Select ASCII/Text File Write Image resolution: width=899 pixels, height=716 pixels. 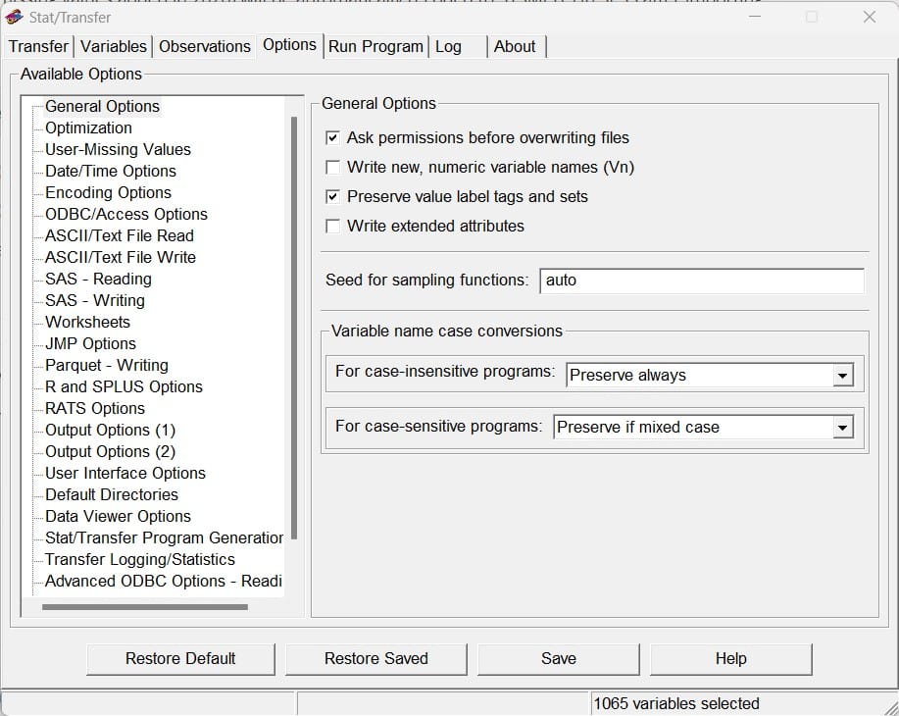coord(121,258)
